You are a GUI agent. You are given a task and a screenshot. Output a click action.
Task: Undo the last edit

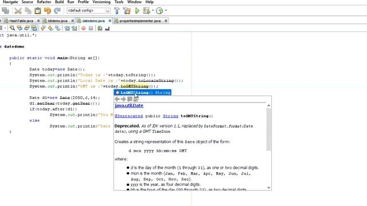[x=48, y=11]
